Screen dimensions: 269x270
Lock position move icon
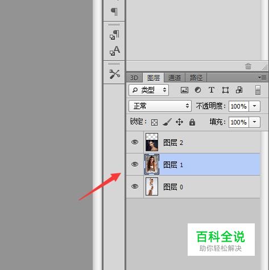(x=179, y=122)
